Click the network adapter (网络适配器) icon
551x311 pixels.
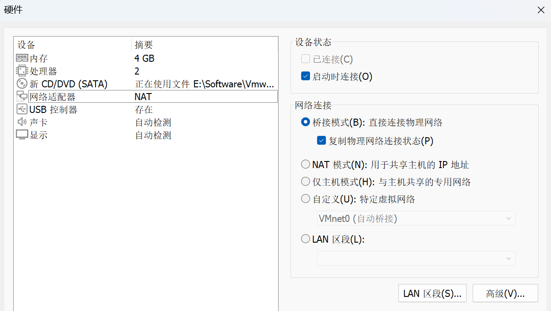tap(22, 97)
